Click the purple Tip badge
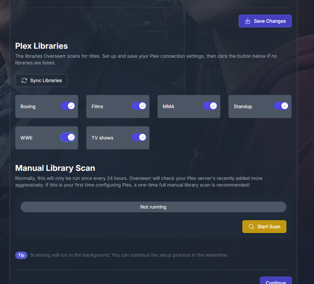314x284 pixels. tap(21, 255)
